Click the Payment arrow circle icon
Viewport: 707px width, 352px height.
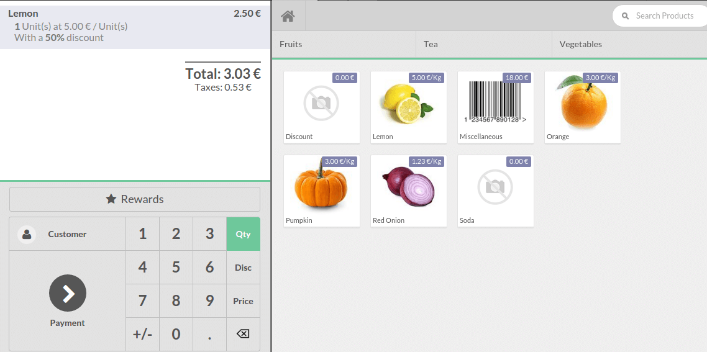click(x=68, y=293)
